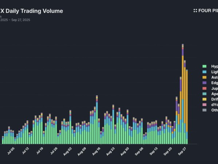Click the 'Jul 19' axis label
The width and height of the screenshot is (218, 164).
(40, 151)
